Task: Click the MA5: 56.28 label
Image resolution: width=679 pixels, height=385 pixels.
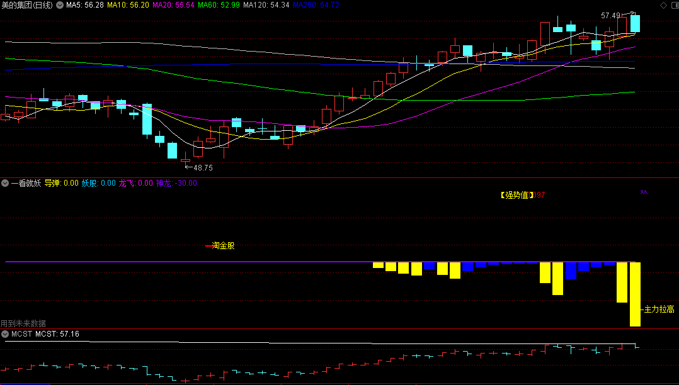Action: click(x=85, y=5)
